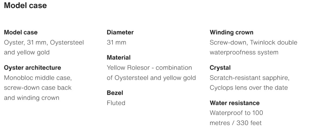Select the "Material" label
The image size is (326, 127).
[119, 57]
